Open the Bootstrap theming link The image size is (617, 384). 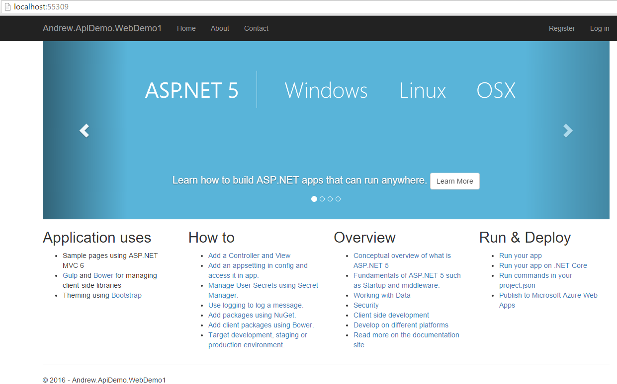click(x=126, y=295)
